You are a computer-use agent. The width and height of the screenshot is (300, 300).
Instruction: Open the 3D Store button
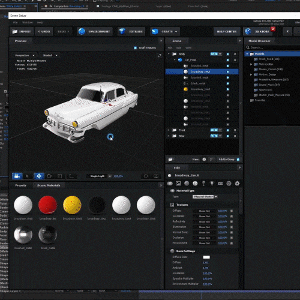pyautogui.click(x=258, y=32)
